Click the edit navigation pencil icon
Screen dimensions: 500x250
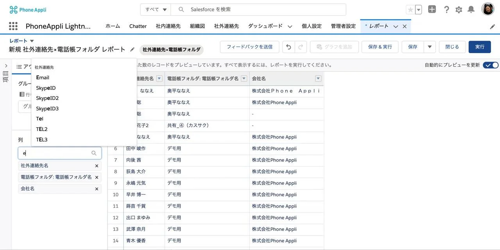pos(493,27)
